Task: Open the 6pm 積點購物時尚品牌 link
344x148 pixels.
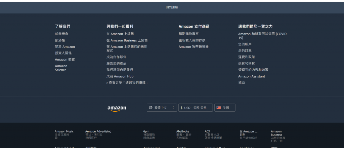Action: [149, 135]
